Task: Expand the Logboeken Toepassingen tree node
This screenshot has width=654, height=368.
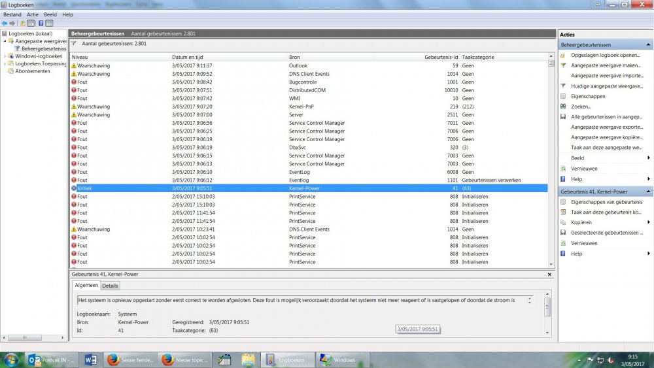Action: tap(5, 64)
